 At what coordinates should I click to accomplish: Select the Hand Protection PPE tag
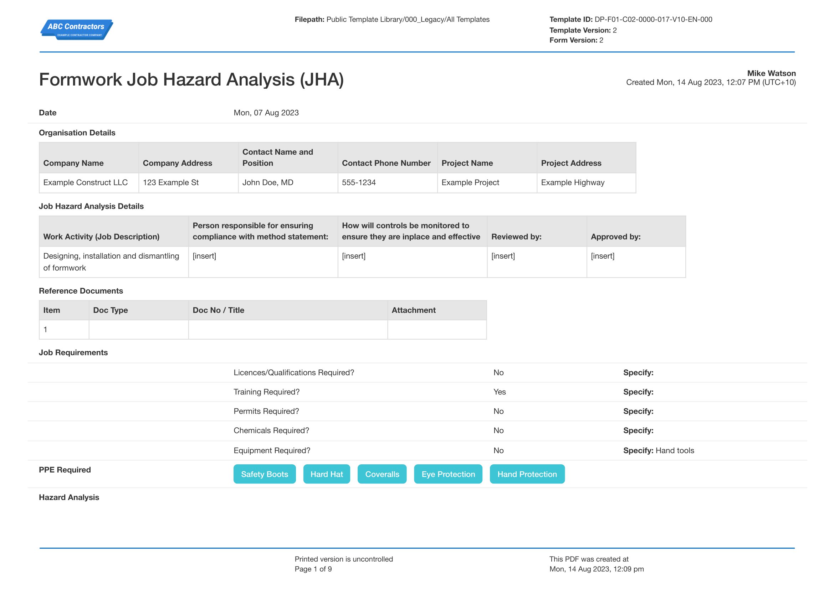click(527, 474)
